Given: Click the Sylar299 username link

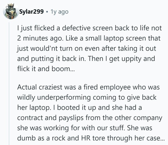Looking at the screenshot, I should tap(31, 12).
